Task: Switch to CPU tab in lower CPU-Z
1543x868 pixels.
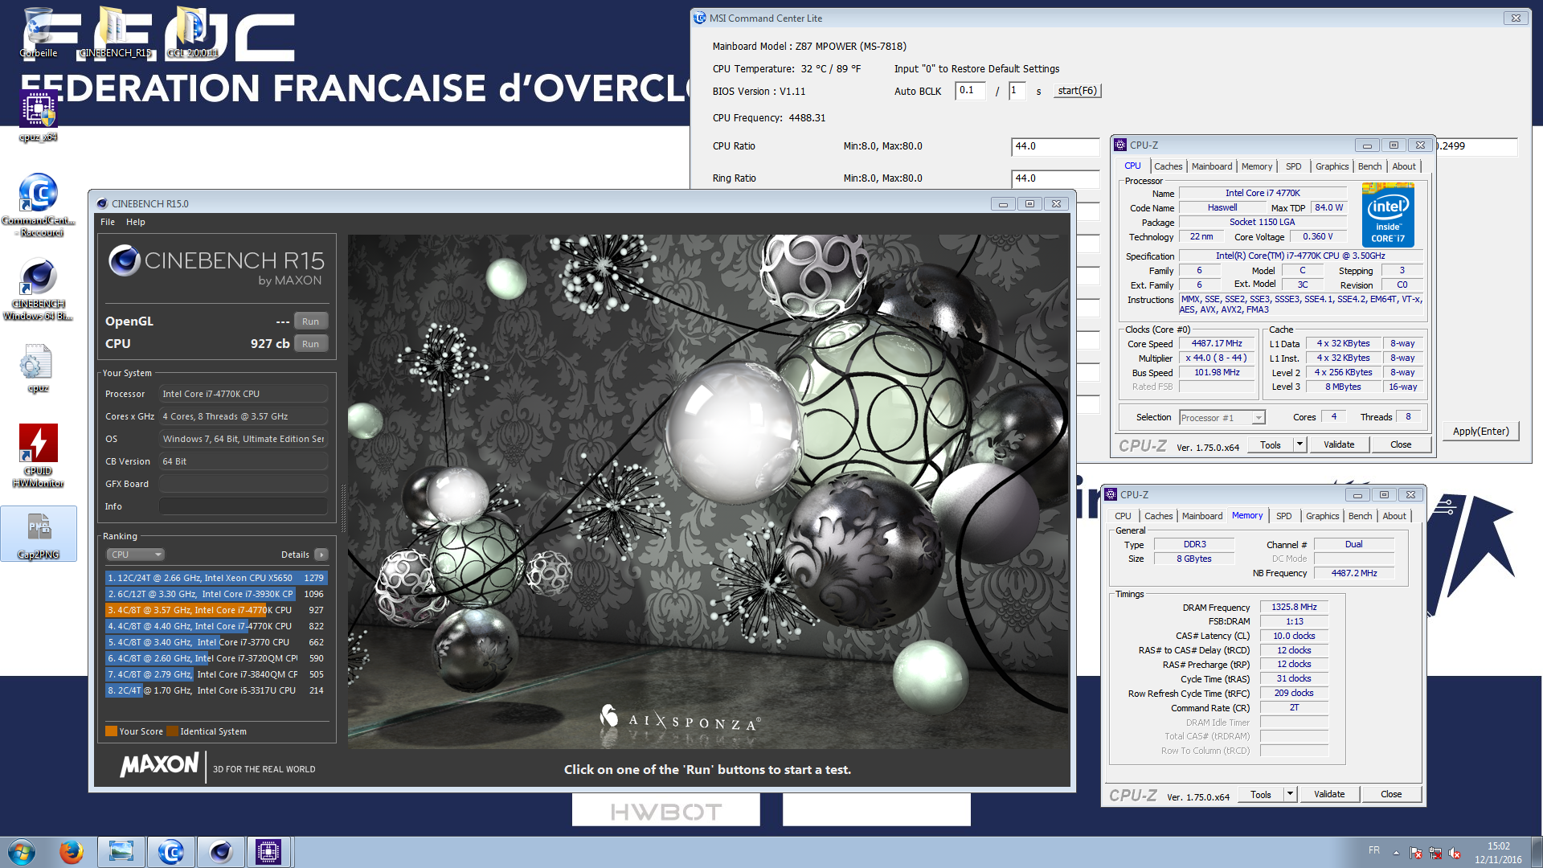Action: [1123, 516]
